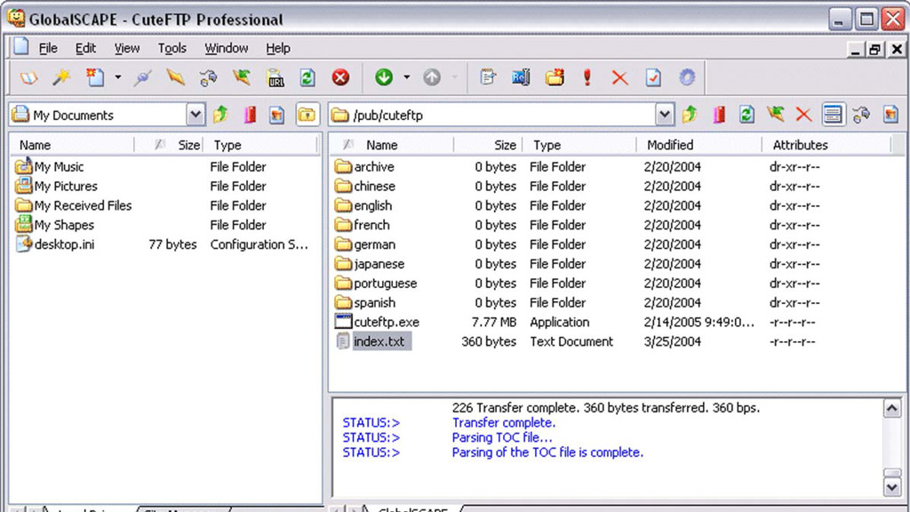Open the File menu
Image resolution: width=910 pixels, height=512 pixels.
click(48, 48)
